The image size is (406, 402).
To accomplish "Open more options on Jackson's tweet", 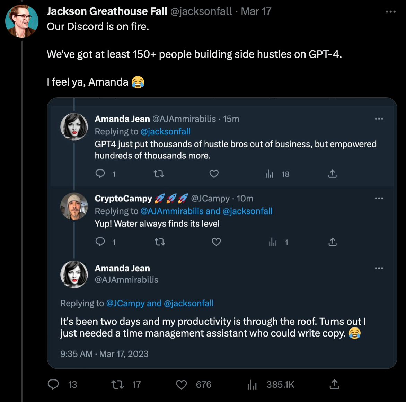I will point(390,12).
